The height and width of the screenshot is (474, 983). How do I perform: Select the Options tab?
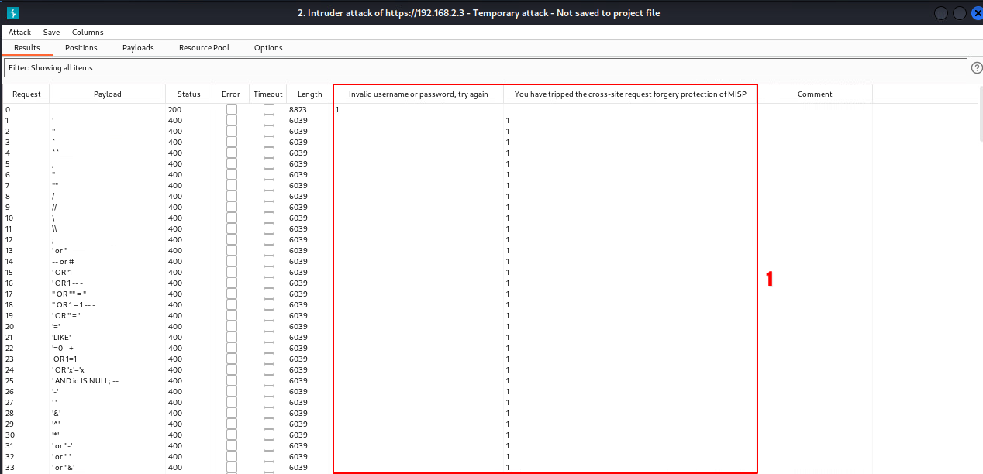268,48
